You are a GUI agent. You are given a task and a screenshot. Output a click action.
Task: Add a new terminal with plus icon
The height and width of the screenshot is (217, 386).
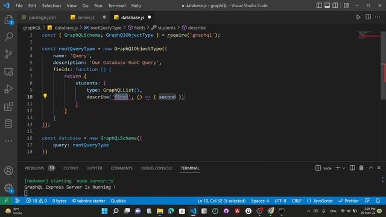click(338, 168)
